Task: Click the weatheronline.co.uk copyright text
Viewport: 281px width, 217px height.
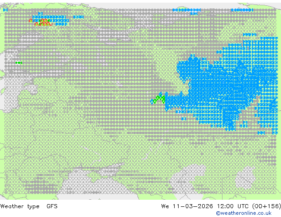Action: (244, 213)
